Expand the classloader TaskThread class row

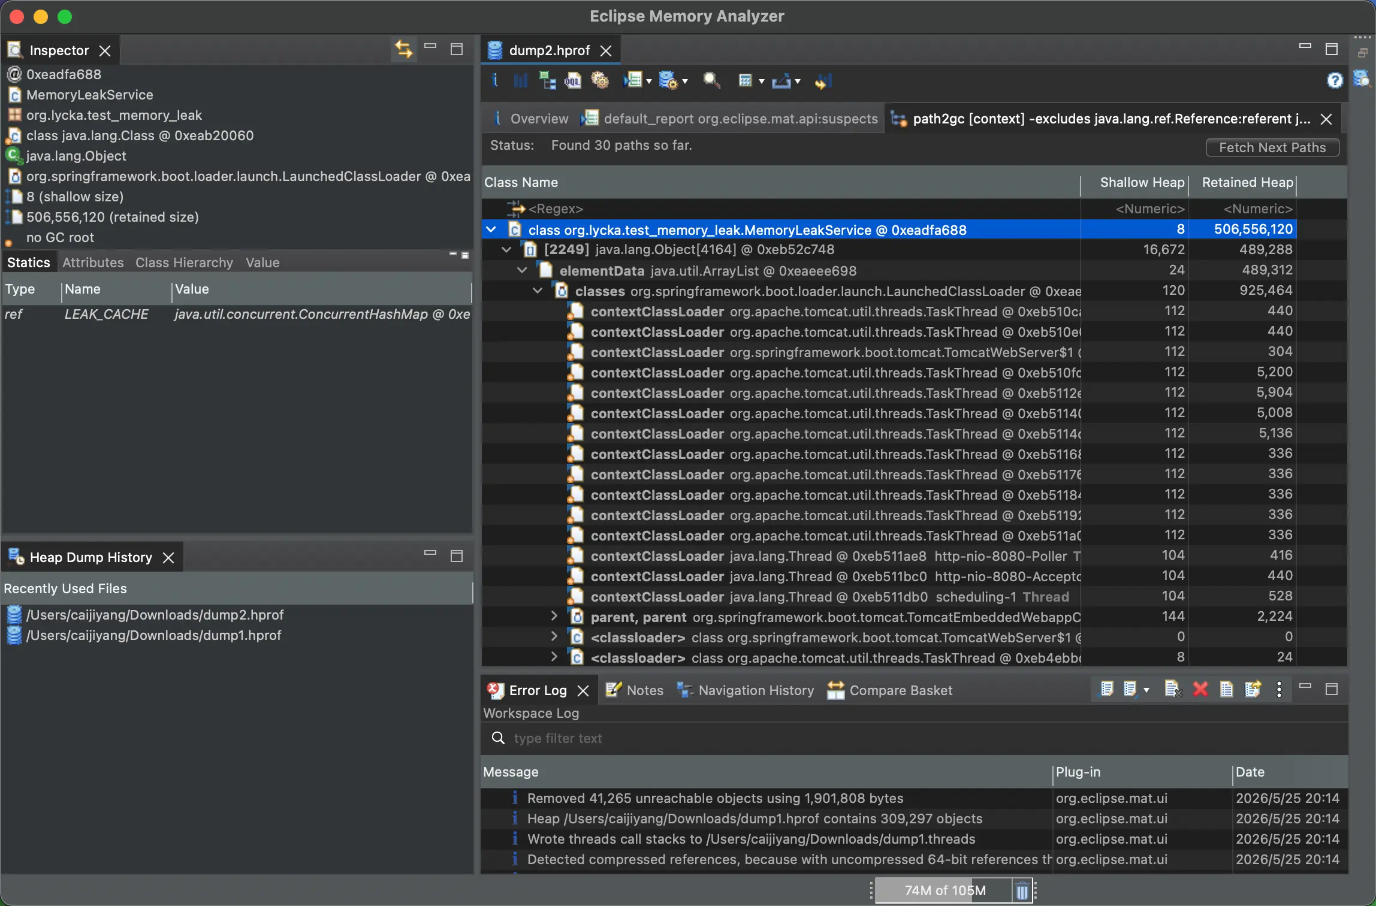[x=554, y=657]
